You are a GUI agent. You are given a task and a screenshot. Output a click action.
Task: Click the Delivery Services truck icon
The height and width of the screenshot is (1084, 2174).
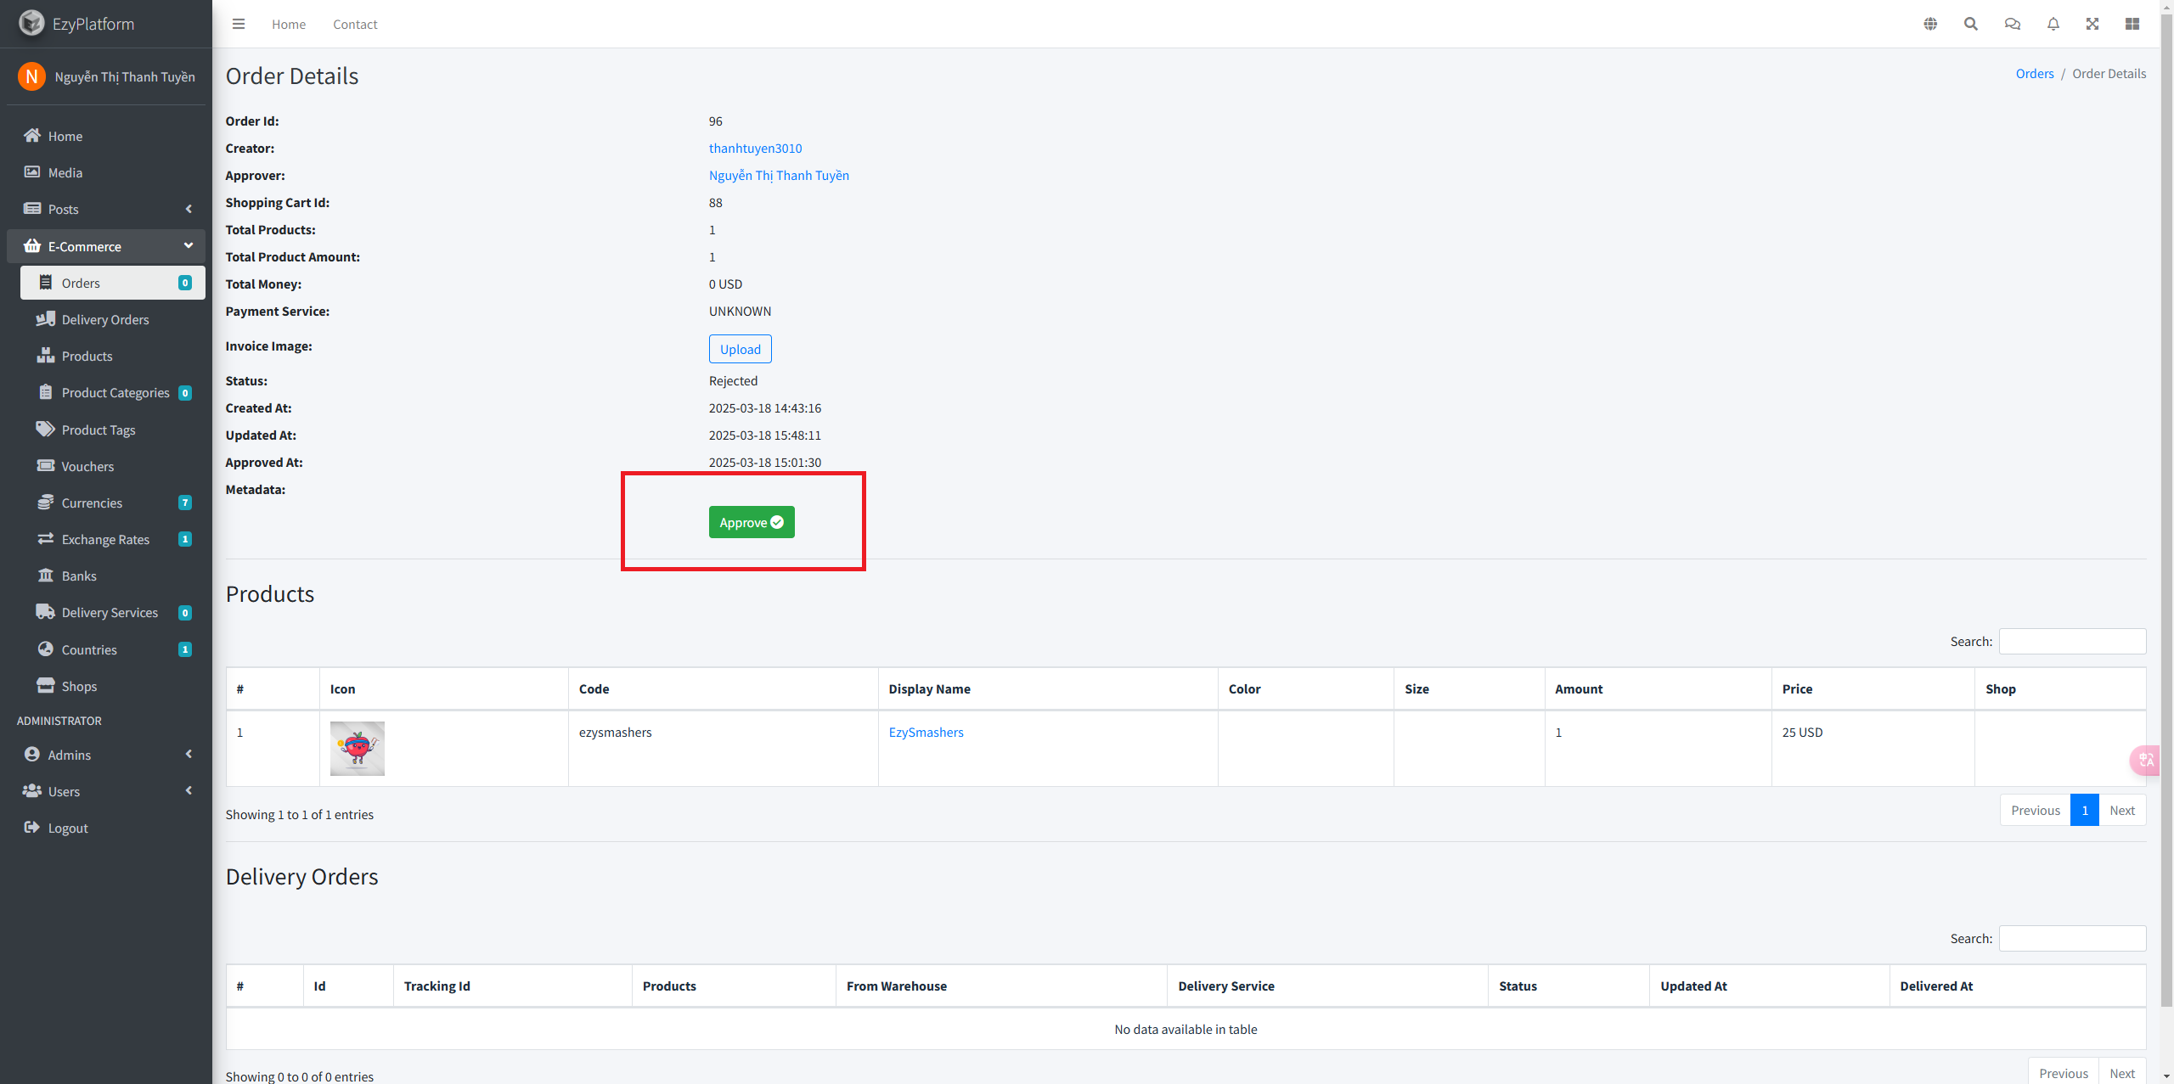click(46, 612)
